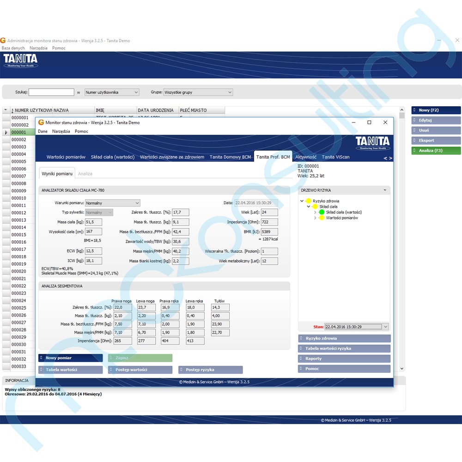Open the Wartości związane ze zdrowiem tab
This screenshot has width=462, height=462.
click(172, 157)
